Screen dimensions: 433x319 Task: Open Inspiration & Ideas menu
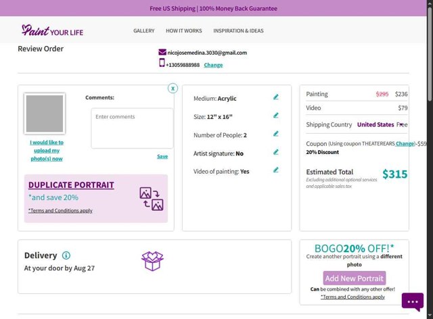(x=238, y=30)
